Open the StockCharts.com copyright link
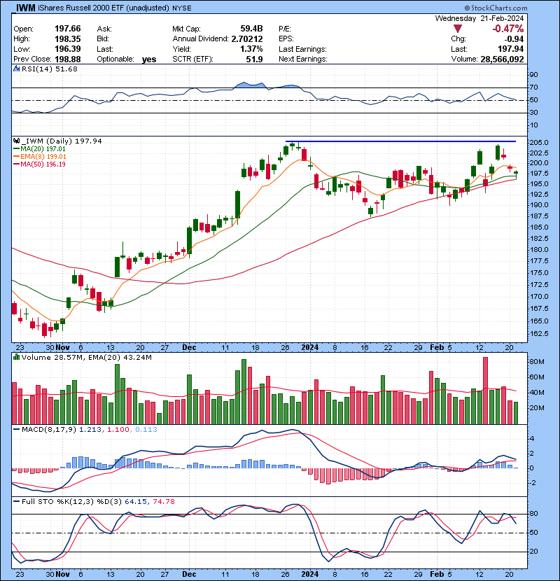560x581 pixels. (x=496, y=8)
